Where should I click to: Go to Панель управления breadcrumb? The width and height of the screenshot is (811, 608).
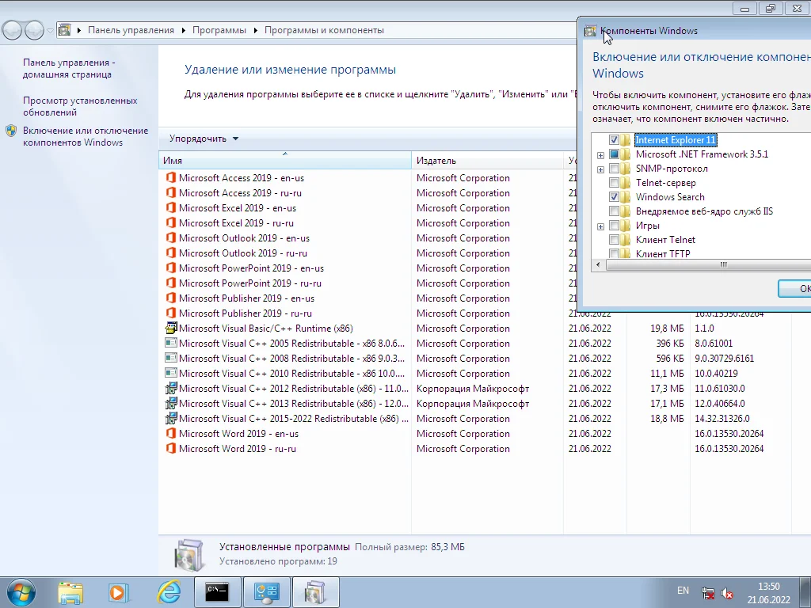tap(131, 31)
